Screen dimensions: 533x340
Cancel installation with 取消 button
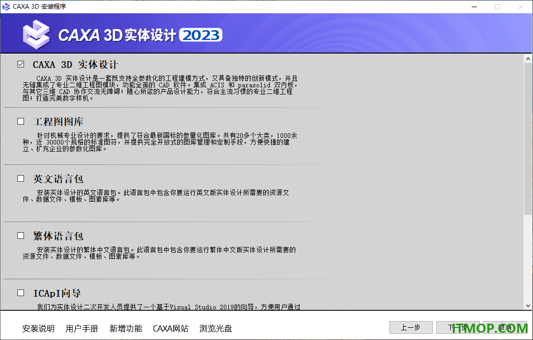[505, 327]
